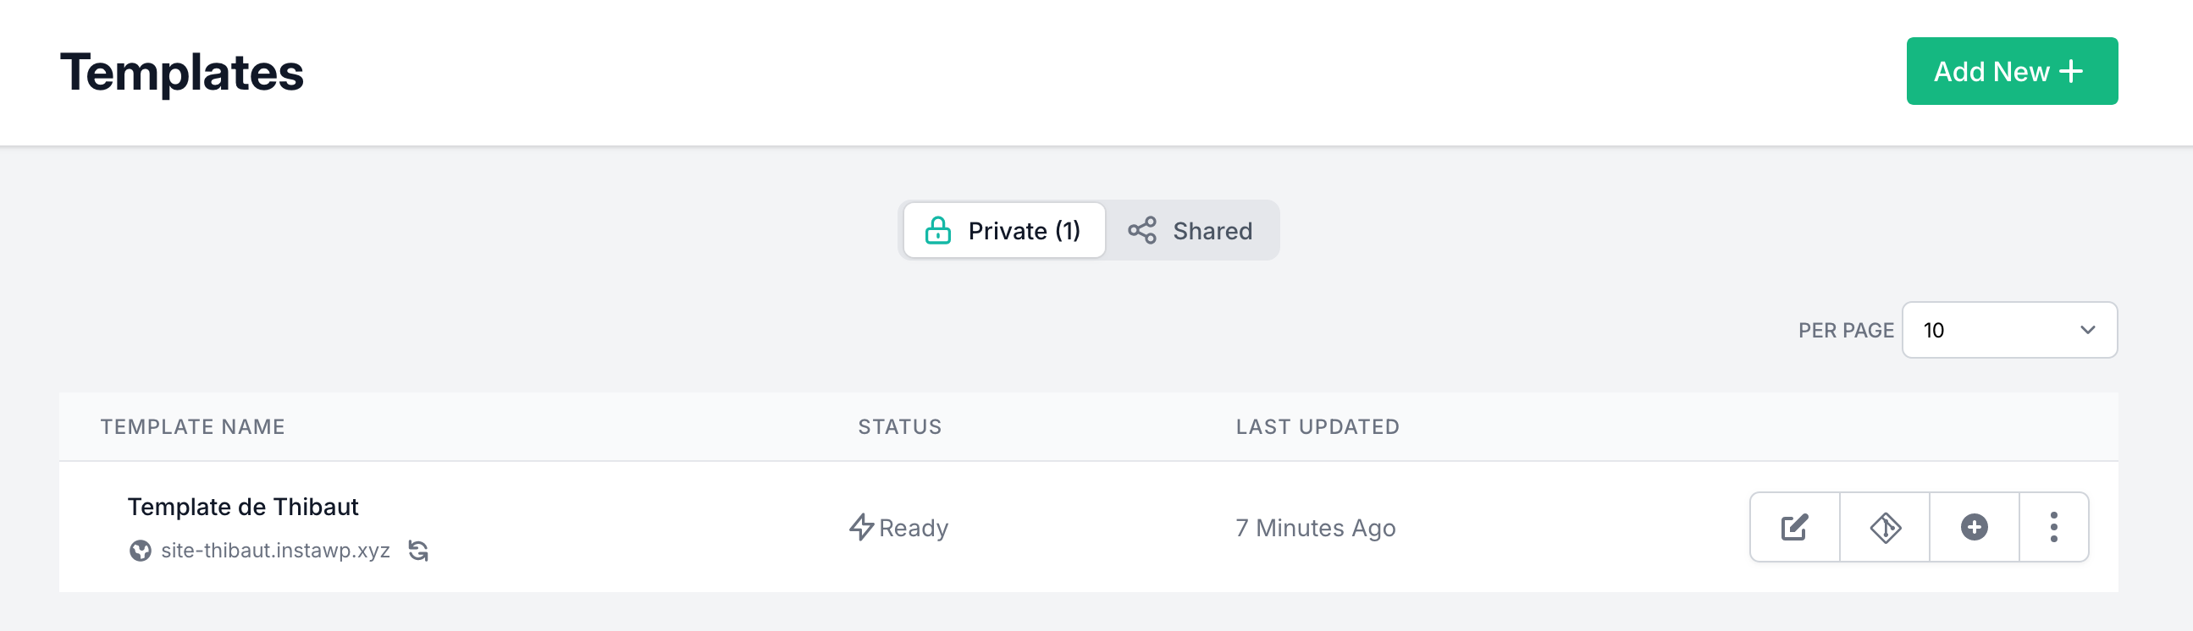Open the git version icon on the template row
The width and height of the screenshot is (2193, 631).
coord(1884,527)
